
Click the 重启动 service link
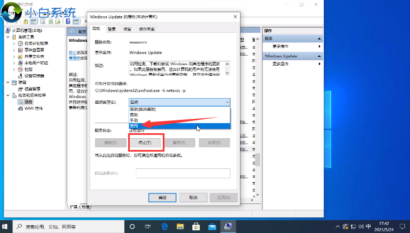74,58
